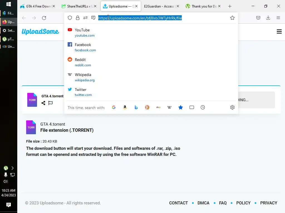Click taskbar clock showing 10:23 AM
The height and width of the screenshot is (213, 285).
(9, 193)
